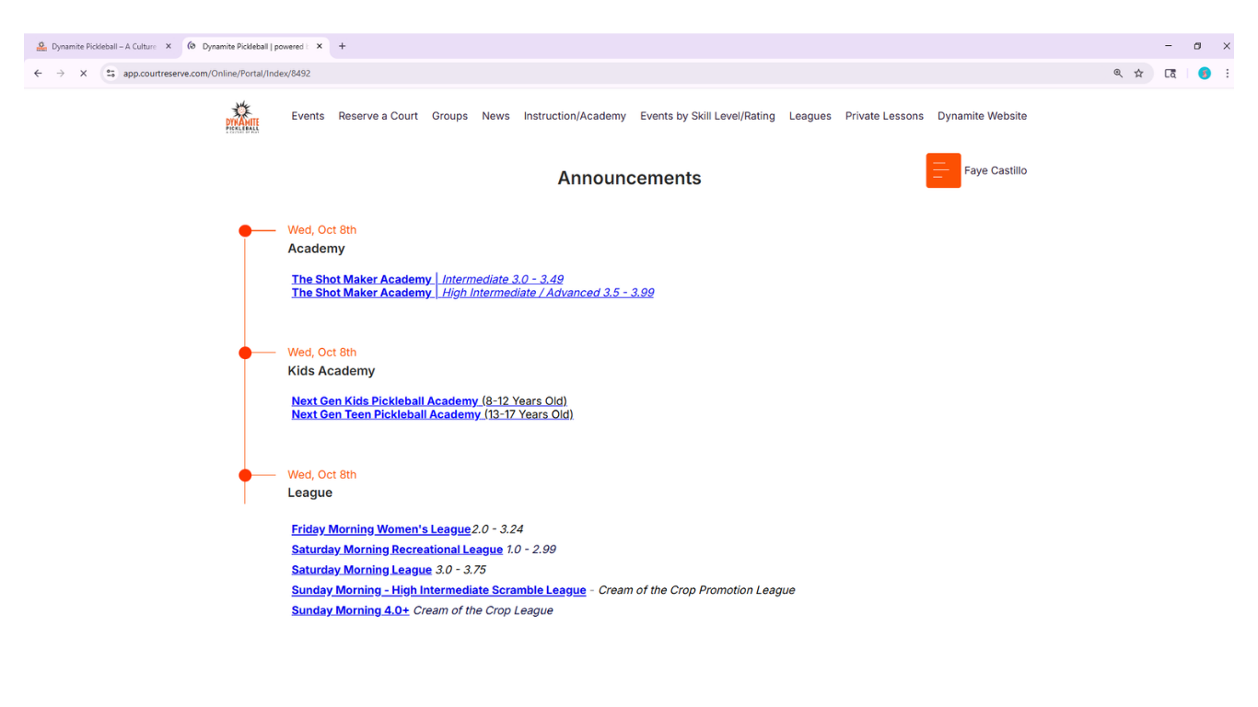Image resolution: width=1258 pixels, height=707 pixels.
Task: Expand the Instruction/Academy menu
Action: 575,116
